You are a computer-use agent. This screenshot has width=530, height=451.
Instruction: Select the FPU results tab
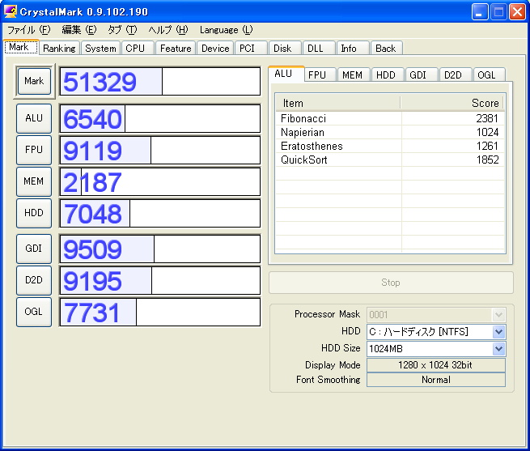317,75
